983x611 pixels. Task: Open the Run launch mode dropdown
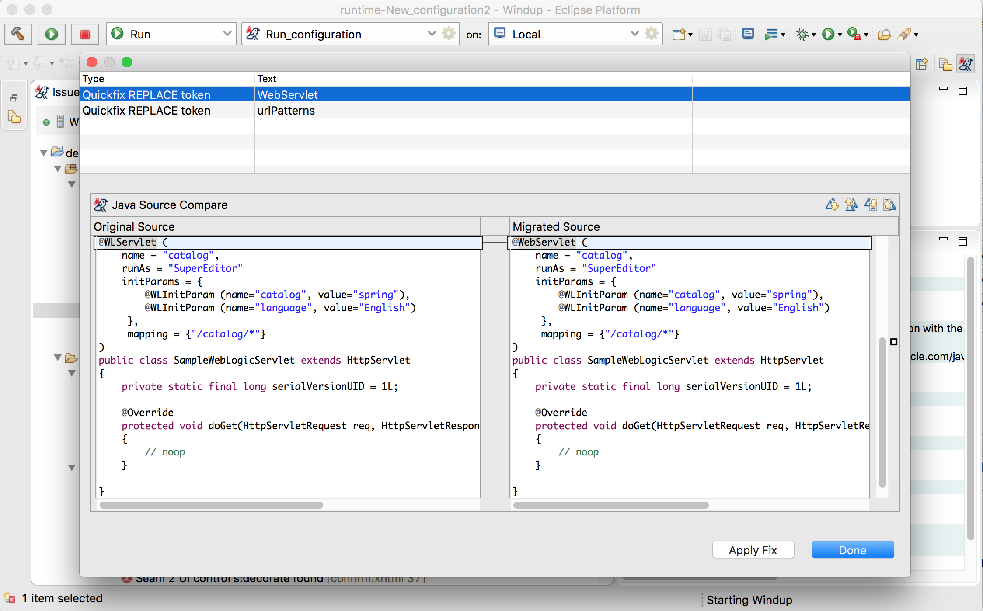(x=227, y=34)
